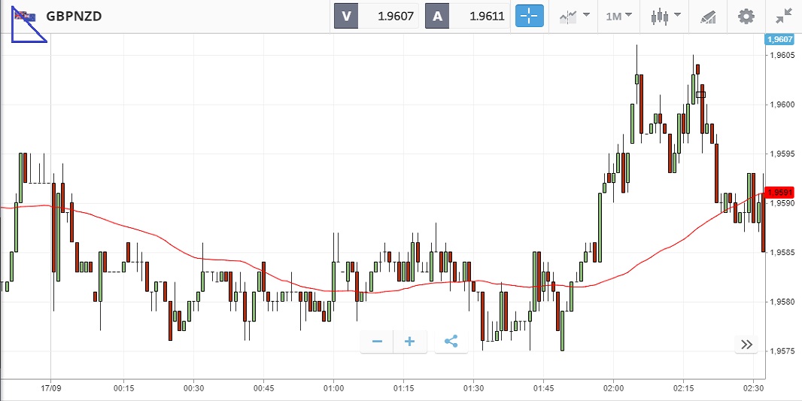Click the GBPNZD flag icon
The height and width of the screenshot is (401, 802).
[x=25, y=16]
